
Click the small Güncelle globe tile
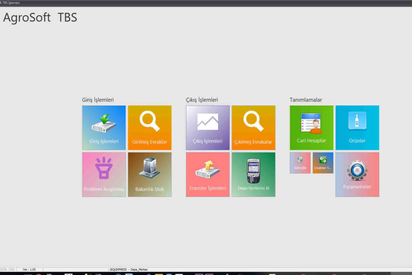pos(300,163)
